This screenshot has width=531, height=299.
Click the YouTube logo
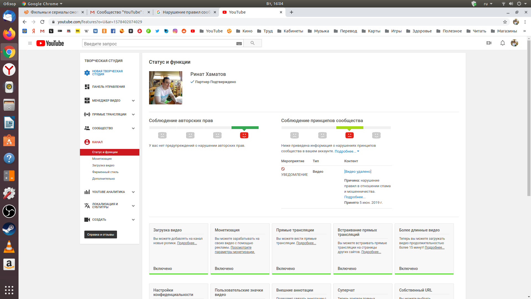click(50, 43)
